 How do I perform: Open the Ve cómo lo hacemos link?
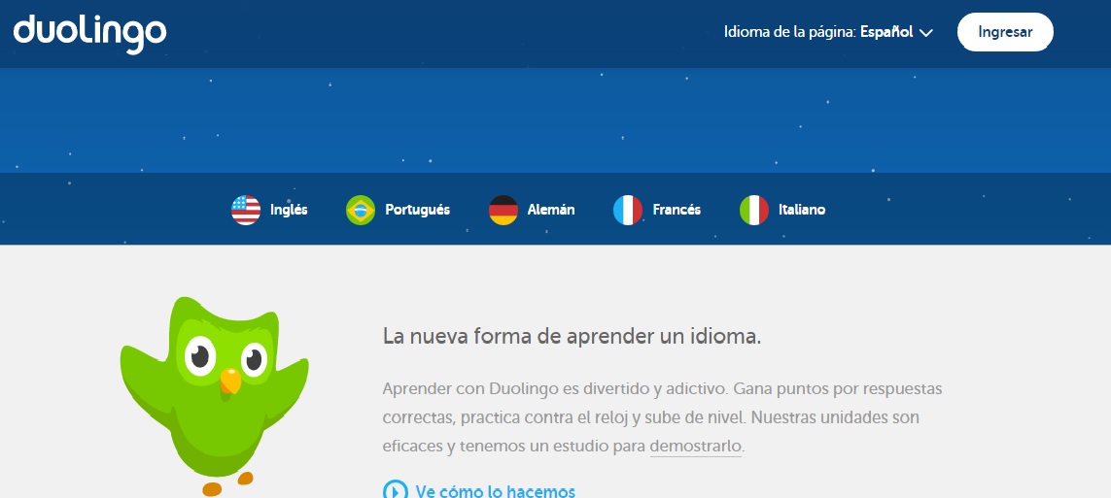click(x=495, y=490)
